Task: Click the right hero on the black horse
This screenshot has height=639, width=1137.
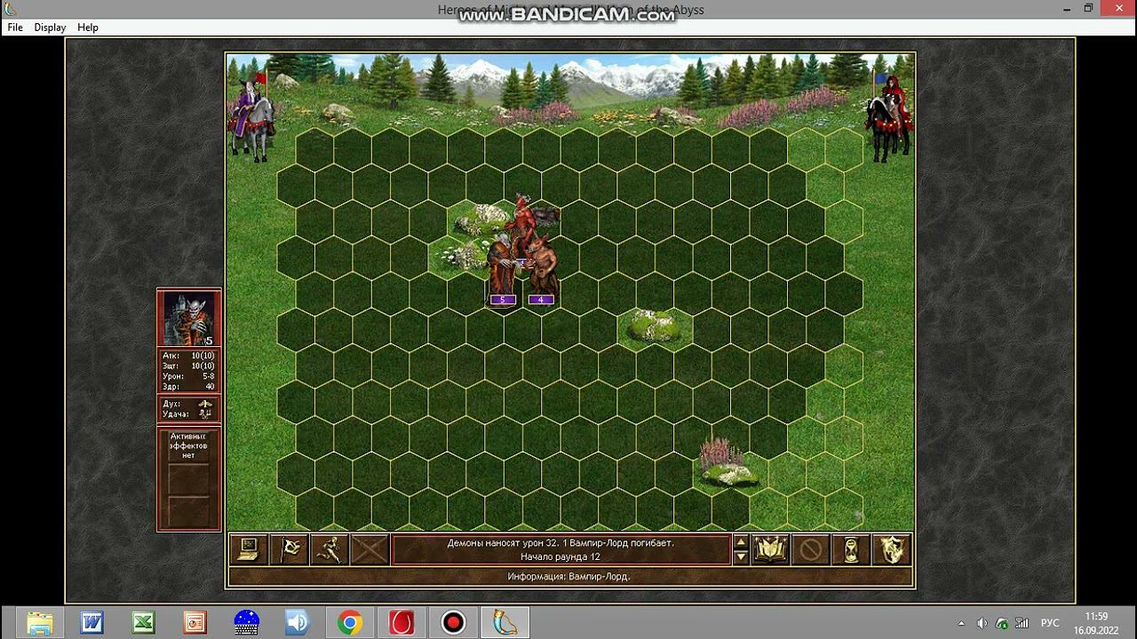Action: tap(890, 117)
